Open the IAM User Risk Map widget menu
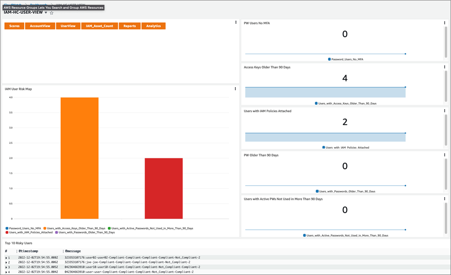Screen dimensions: 451x275 click(235, 89)
